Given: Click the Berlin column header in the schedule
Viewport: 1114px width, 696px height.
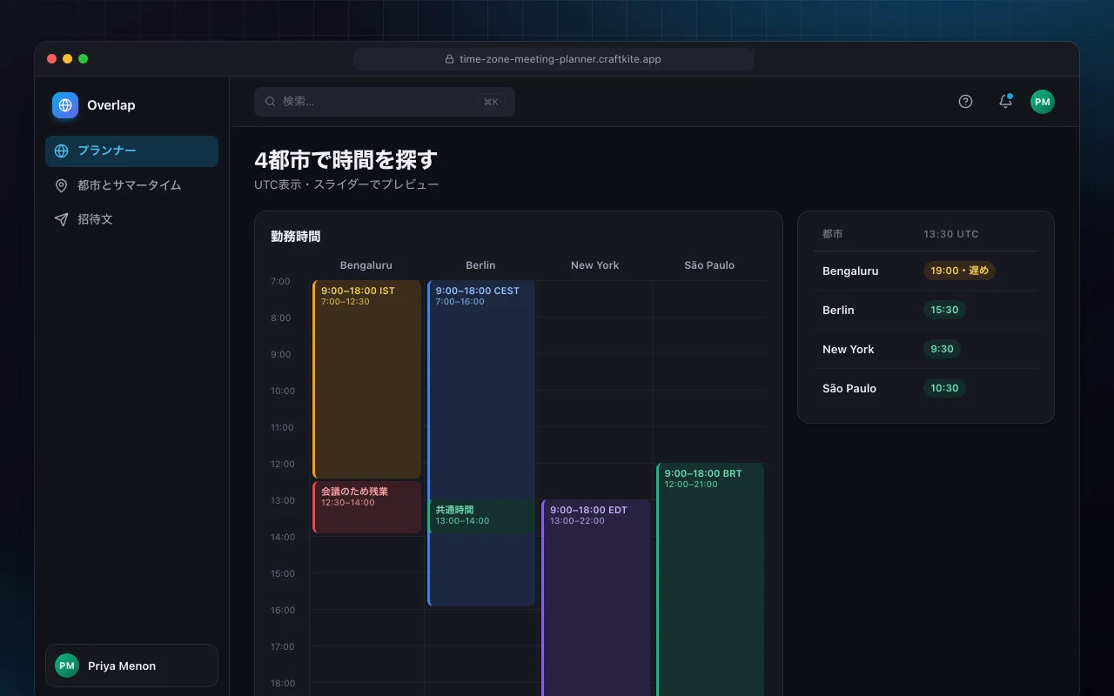Looking at the screenshot, I should coord(480,265).
